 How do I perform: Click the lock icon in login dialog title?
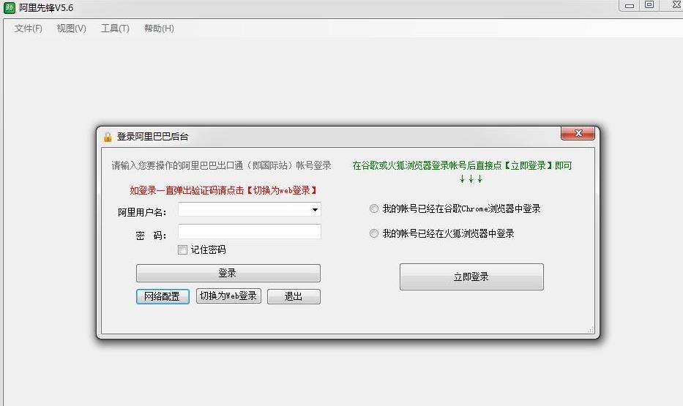[108, 137]
